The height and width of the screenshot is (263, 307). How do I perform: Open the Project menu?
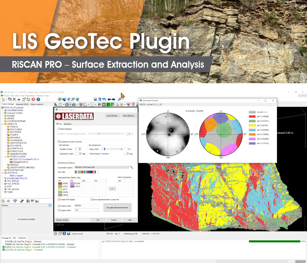(x=7, y=96)
